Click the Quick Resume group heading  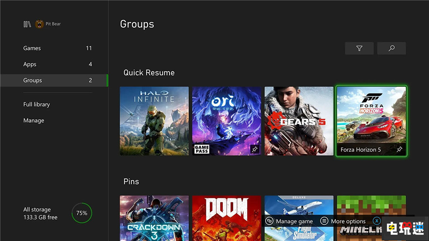(149, 73)
